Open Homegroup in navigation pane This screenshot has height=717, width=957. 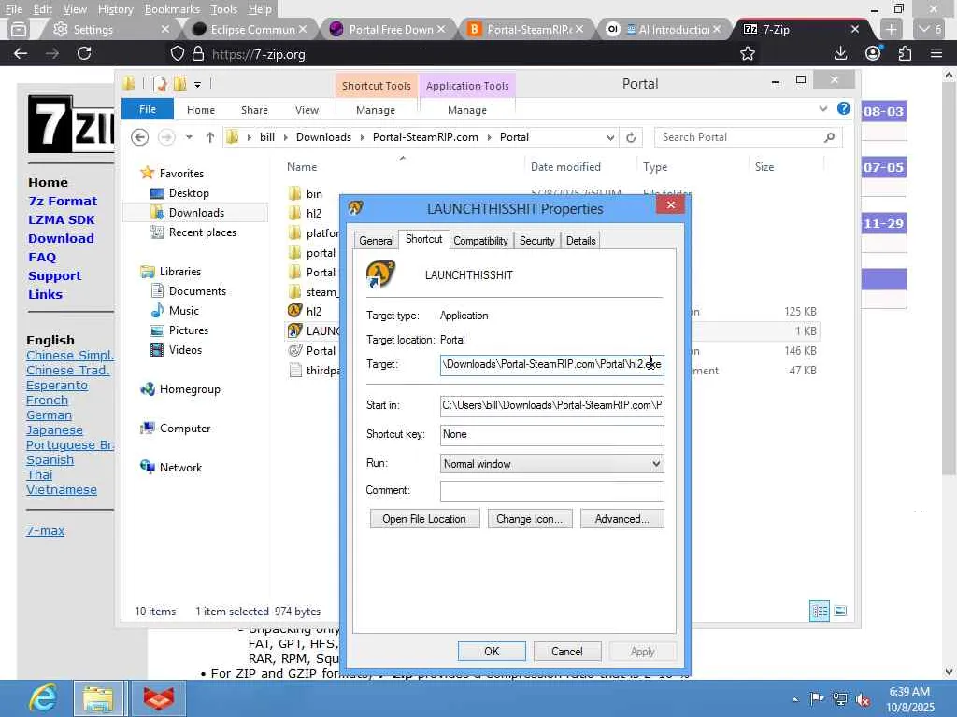point(189,389)
